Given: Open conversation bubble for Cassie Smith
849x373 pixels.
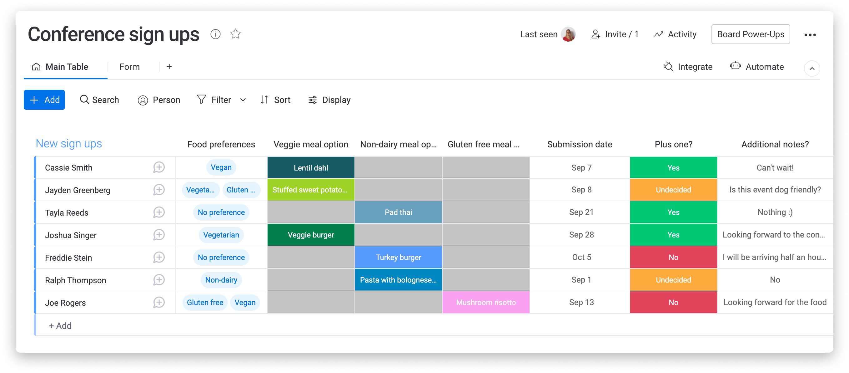Looking at the screenshot, I should (x=159, y=167).
